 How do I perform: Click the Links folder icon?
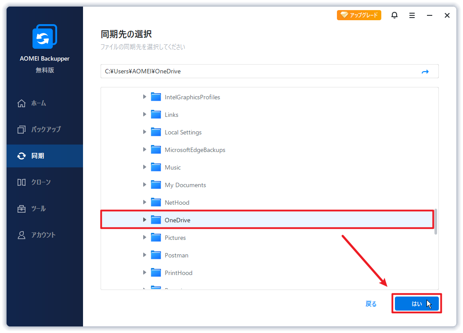(156, 114)
